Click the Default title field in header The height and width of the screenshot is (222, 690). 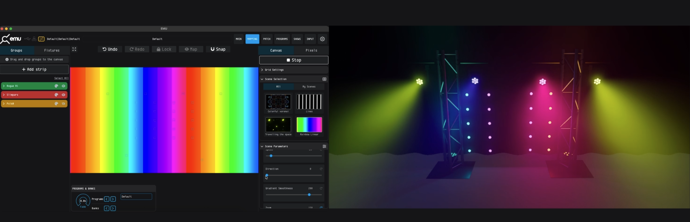pyautogui.click(x=157, y=39)
